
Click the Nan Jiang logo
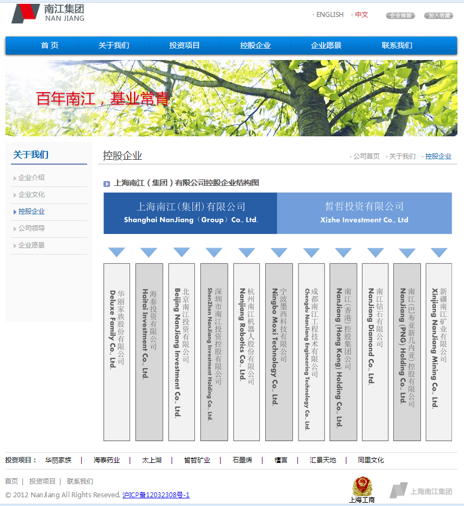(x=48, y=13)
